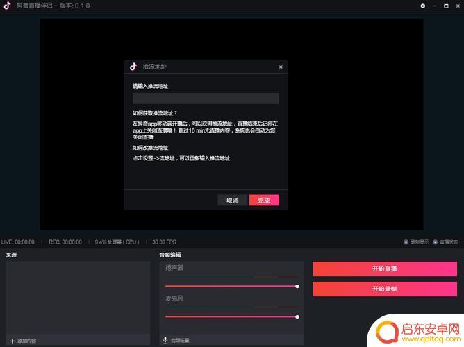Click the 添加内容 label
Image resolution: width=464 pixels, height=347 pixels.
click(x=26, y=341)
